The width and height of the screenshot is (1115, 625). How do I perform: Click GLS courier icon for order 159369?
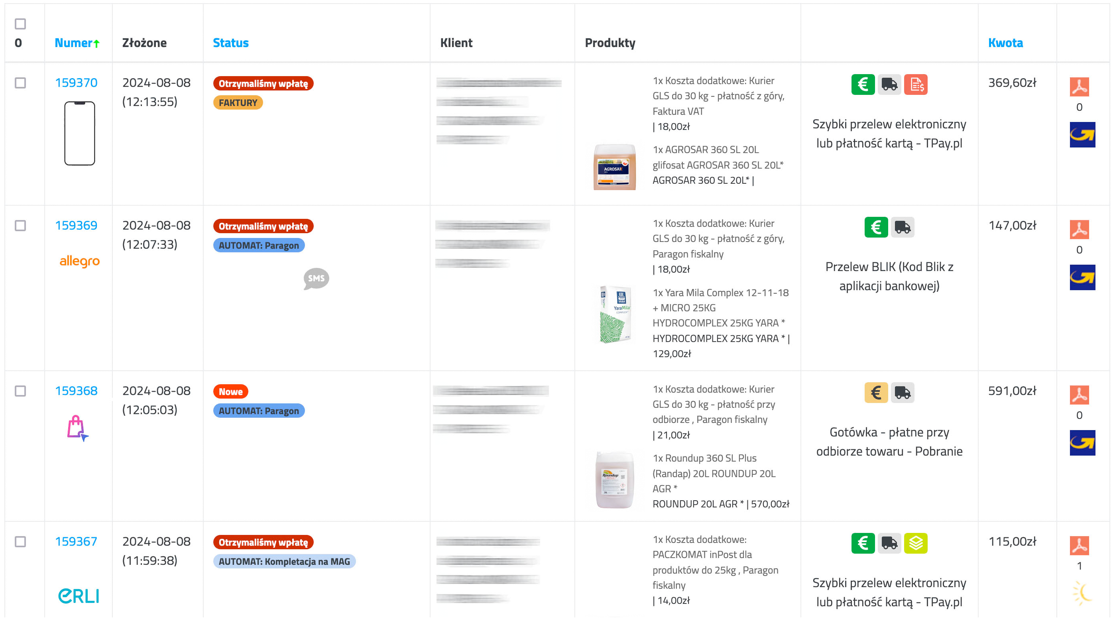(1082, 277)
